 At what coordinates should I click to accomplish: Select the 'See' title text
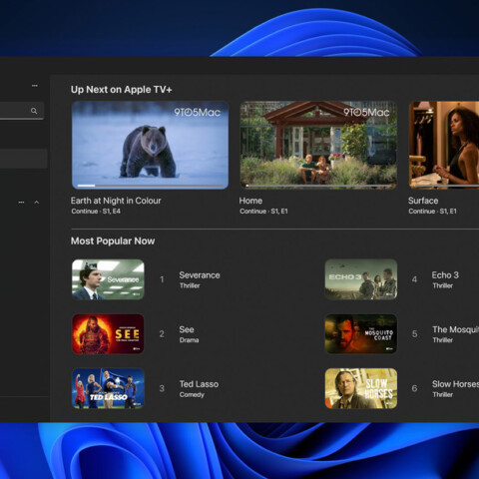click(x=187, y=329)
